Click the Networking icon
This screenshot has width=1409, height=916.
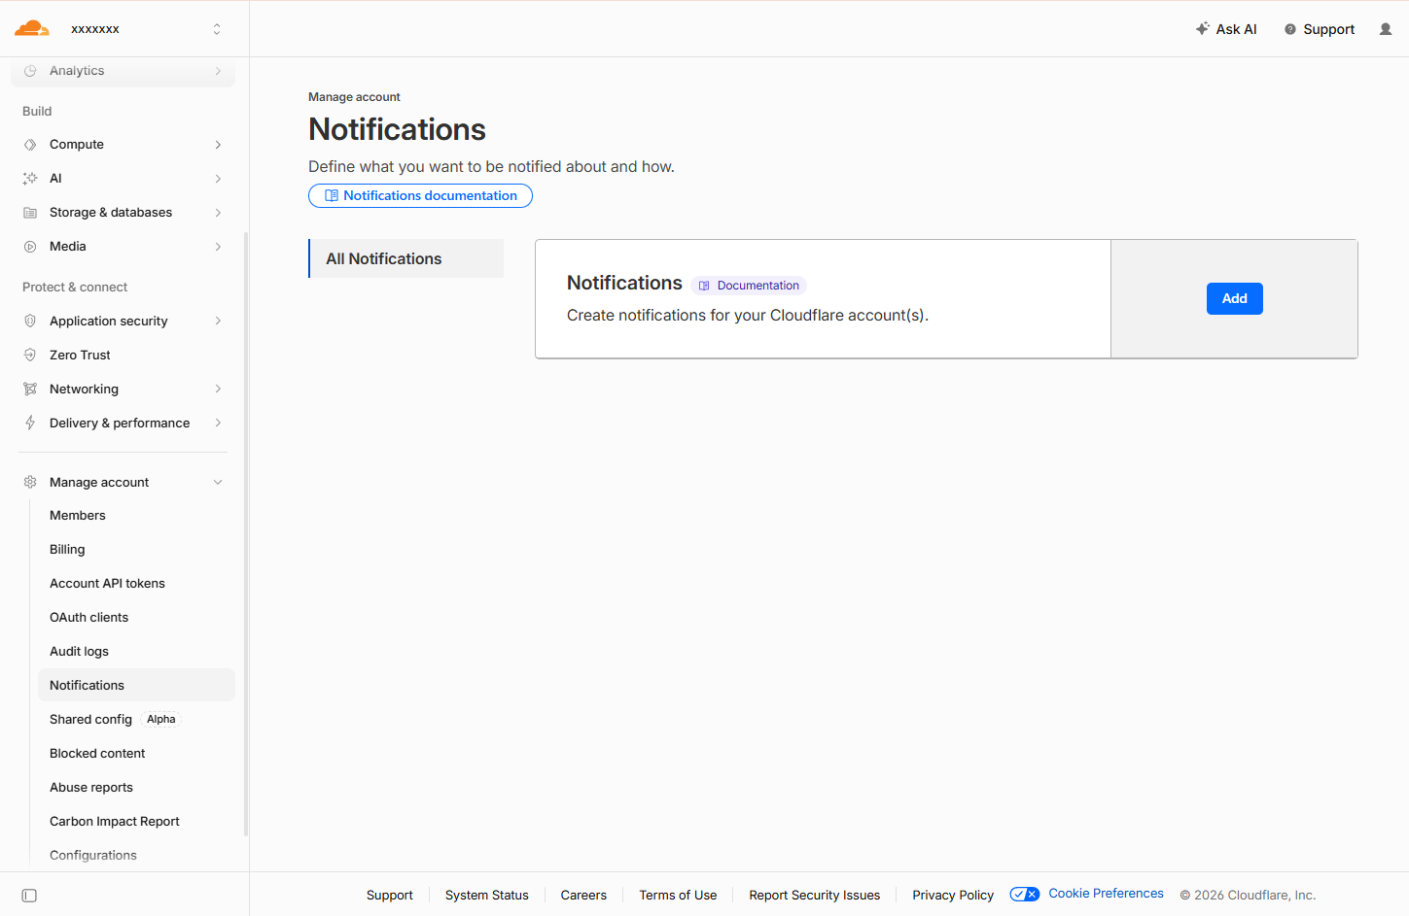30,389
